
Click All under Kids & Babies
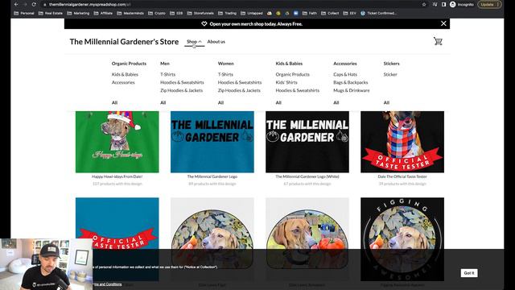278,102
